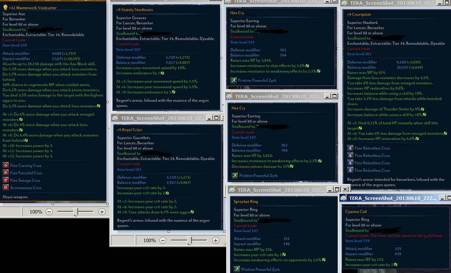Screen dimensions: 451x273
Task: Maximize the Royal Grips Paint window
Action: [x=216, y=117]
